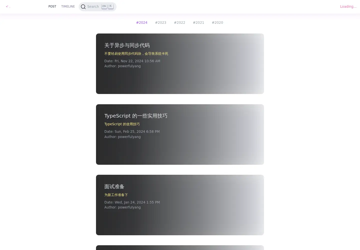Click the Loading... text at top right

click(348, 6)
